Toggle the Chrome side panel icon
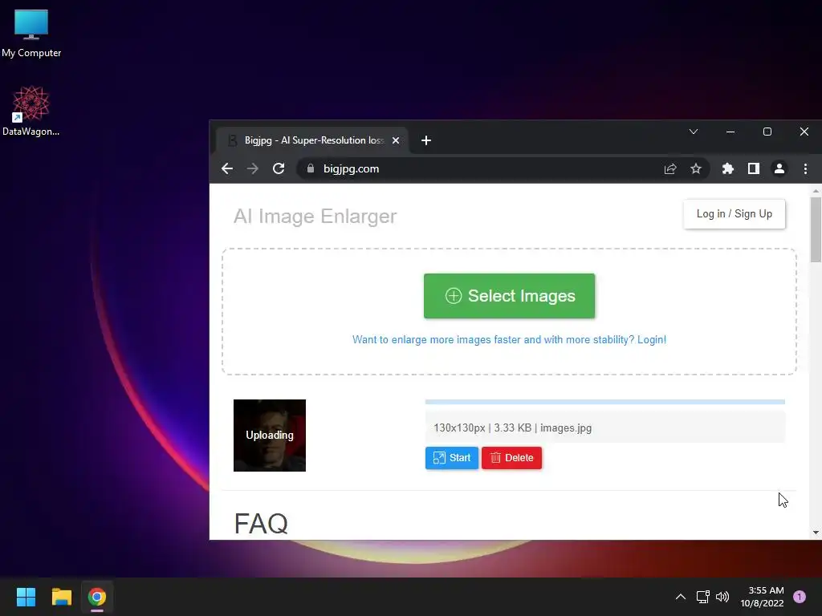Image resolution: width=822 pixels, height=616 pixels. click(753, 168)
